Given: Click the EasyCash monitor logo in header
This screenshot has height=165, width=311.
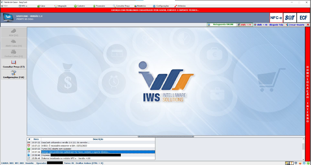Looking at the screenshot, I should coord(8,18).
